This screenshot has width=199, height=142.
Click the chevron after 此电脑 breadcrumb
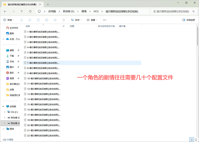click(59, 12)
